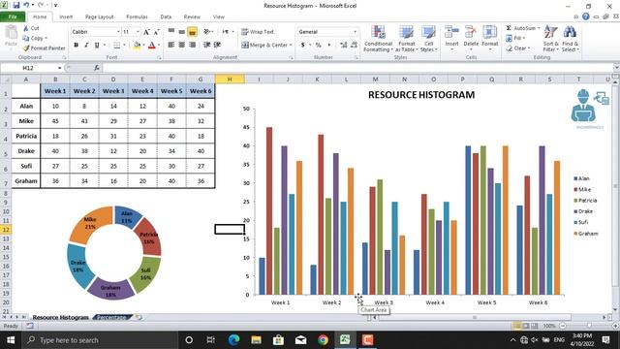This screenshot has height=349, width=620.
Task: Switch to the Formulas tab
Action: 137,17
